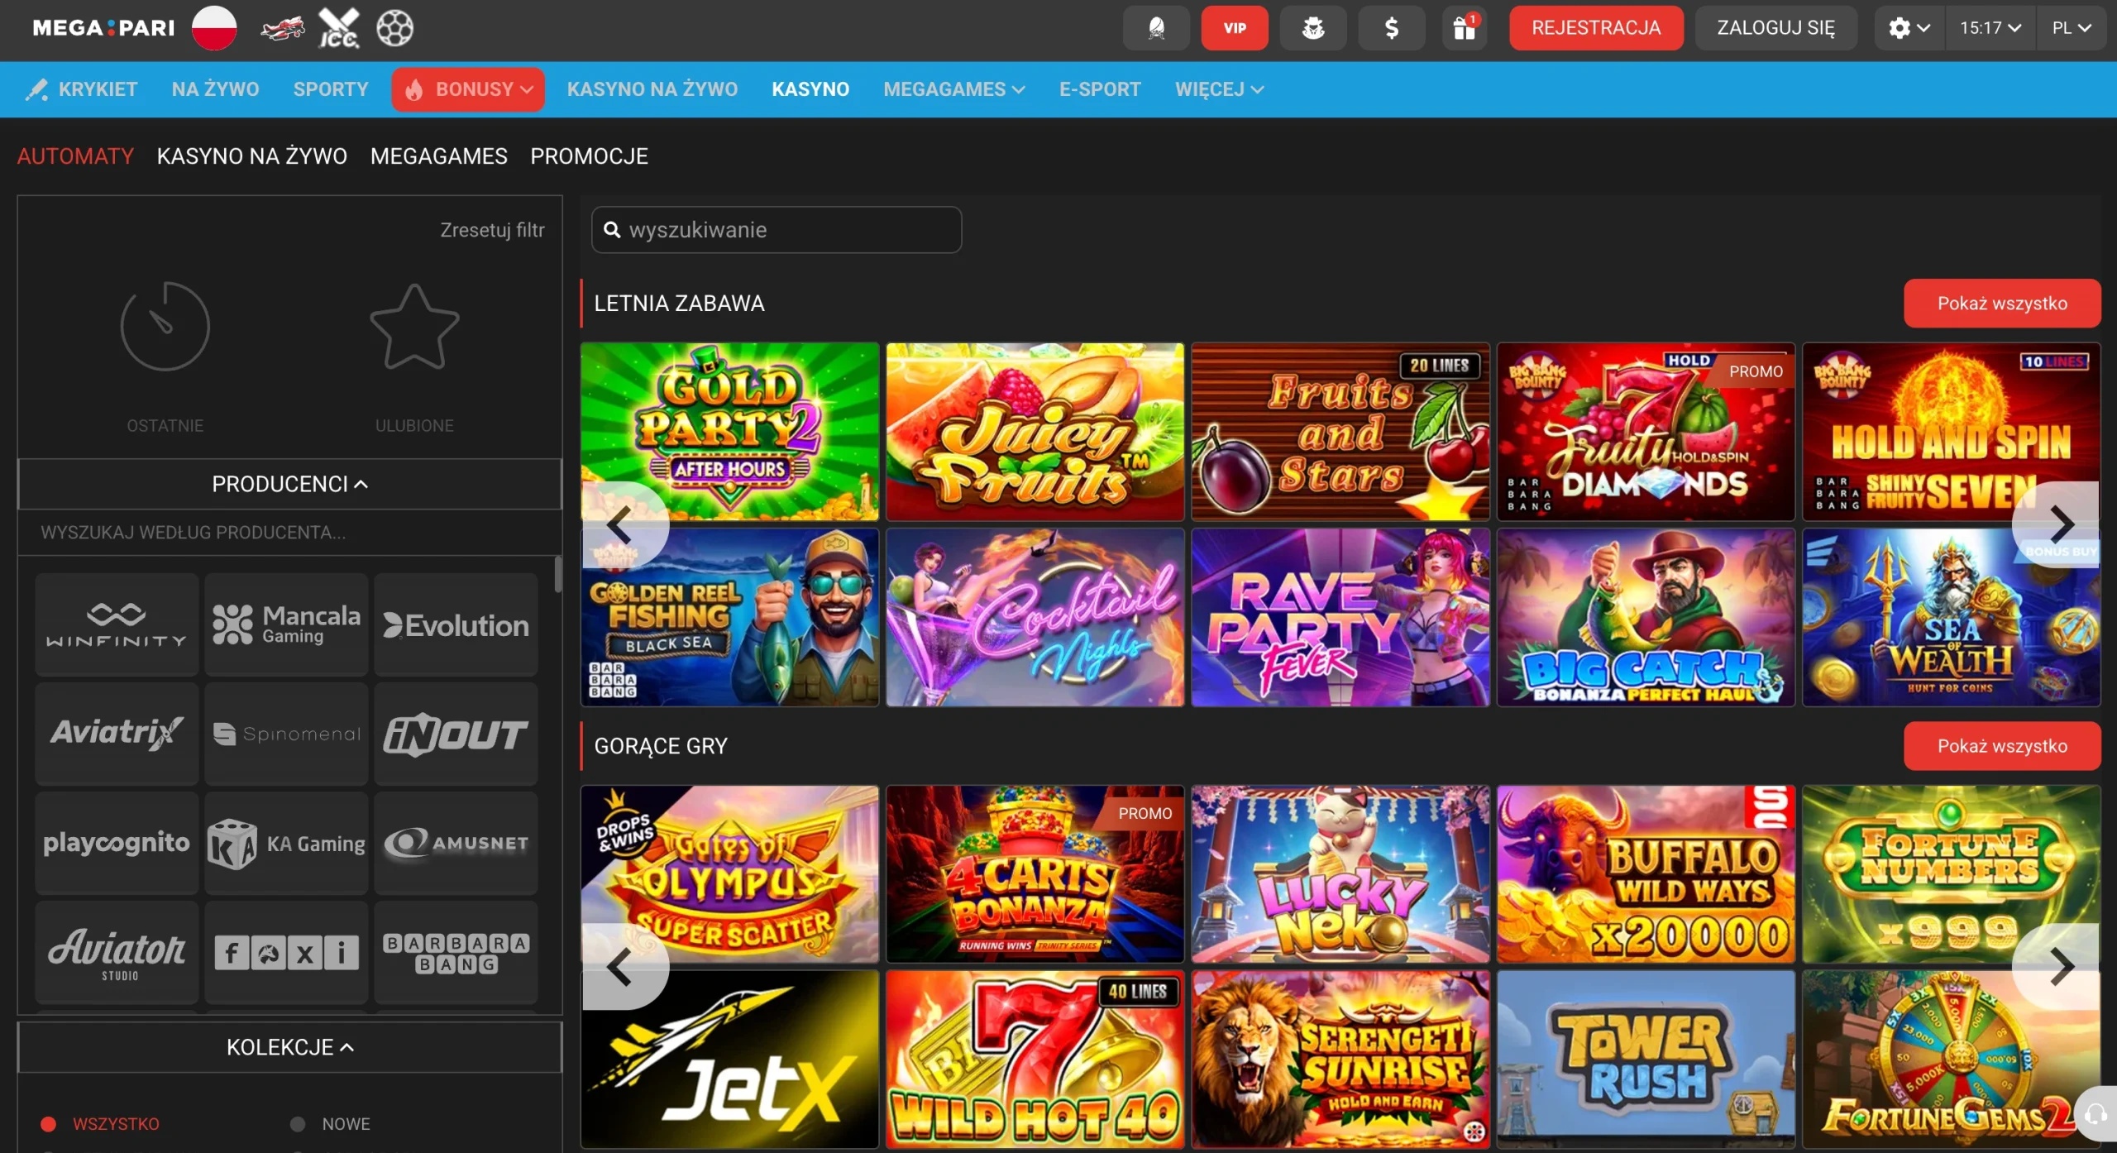Switch to KASYNO NA ŻYWO tab below navigation
2117x1153 pixels.
252,156
